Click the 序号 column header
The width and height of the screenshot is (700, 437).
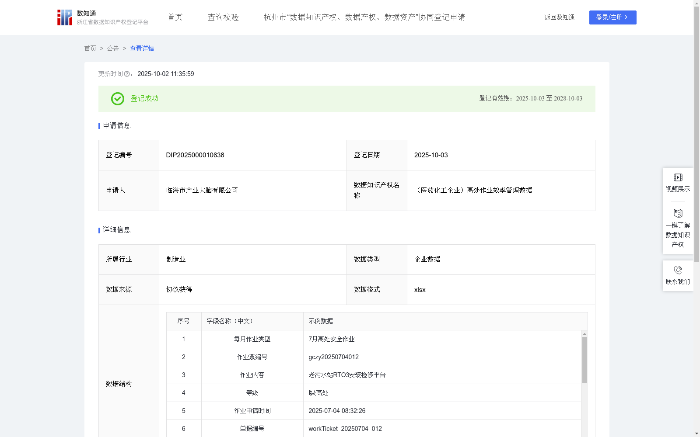tap(184, 321)
